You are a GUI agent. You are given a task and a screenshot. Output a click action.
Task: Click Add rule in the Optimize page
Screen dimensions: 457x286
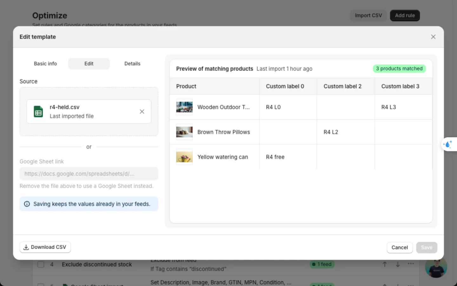(x=405, y=15)
